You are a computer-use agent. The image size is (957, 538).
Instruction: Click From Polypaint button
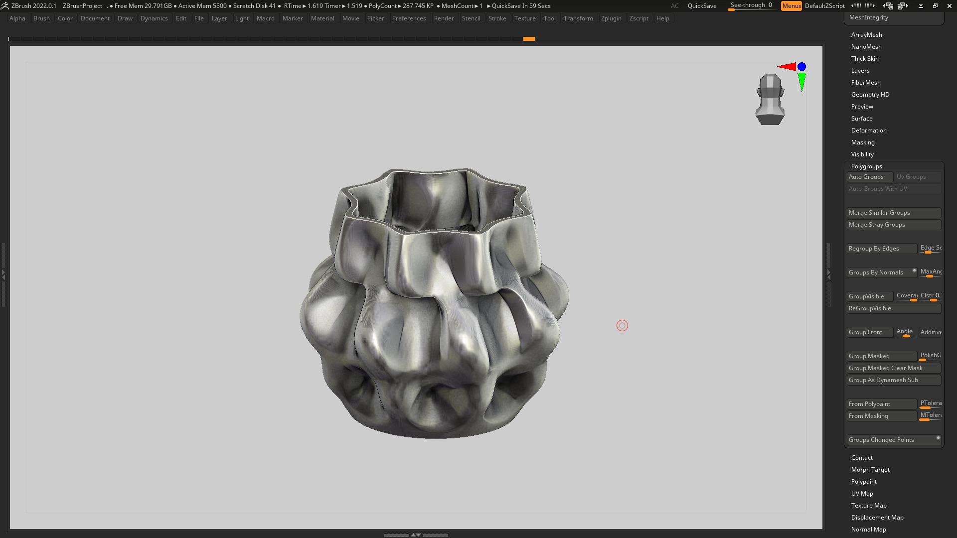pyautogui.click(x=882, y=404)
